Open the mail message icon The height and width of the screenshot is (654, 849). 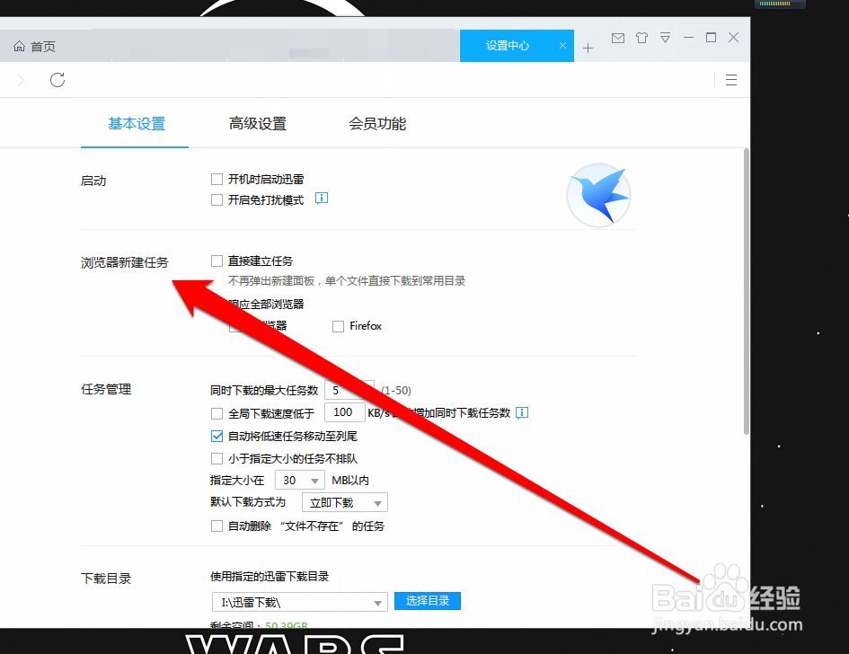618,38
